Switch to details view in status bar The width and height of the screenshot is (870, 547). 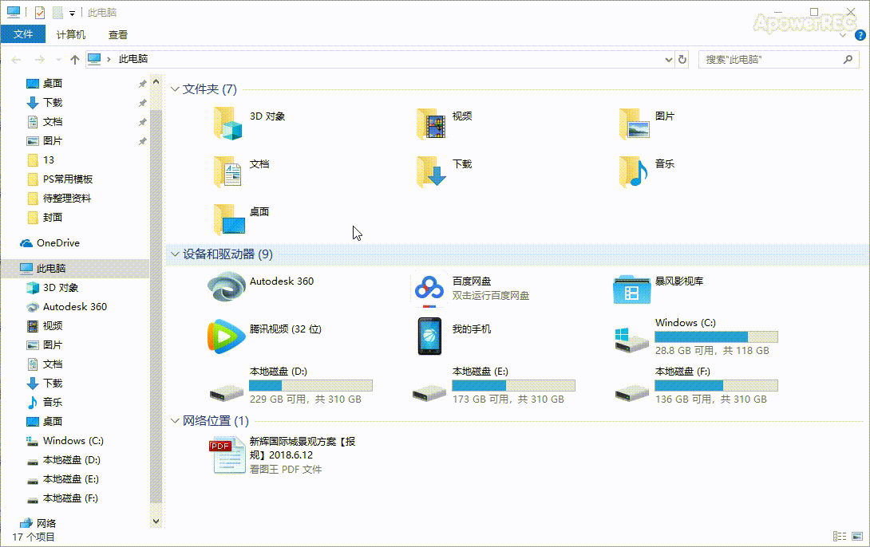pos(840,537)
